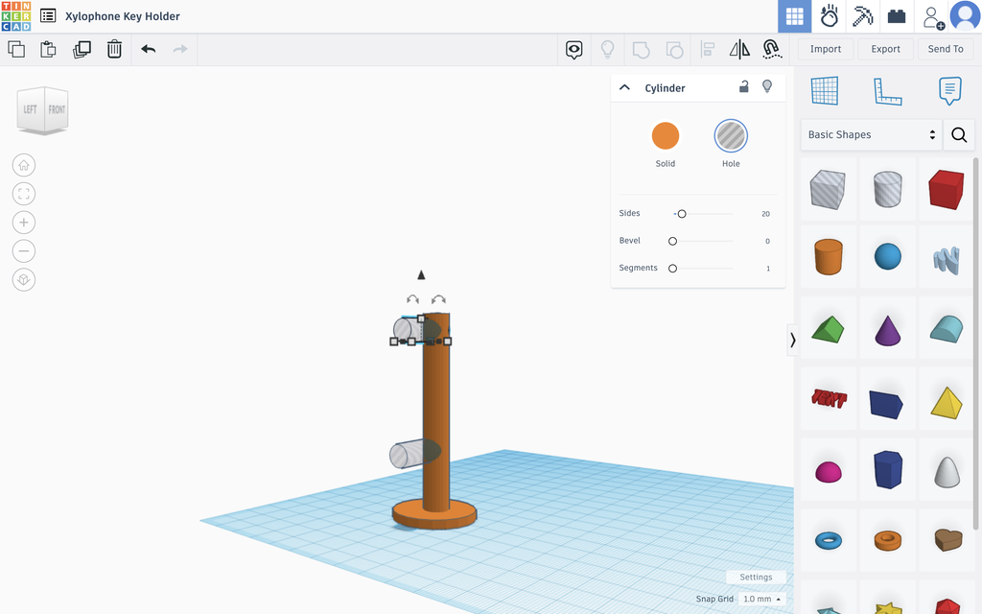Click the Send To button

[x=946, y=49]
